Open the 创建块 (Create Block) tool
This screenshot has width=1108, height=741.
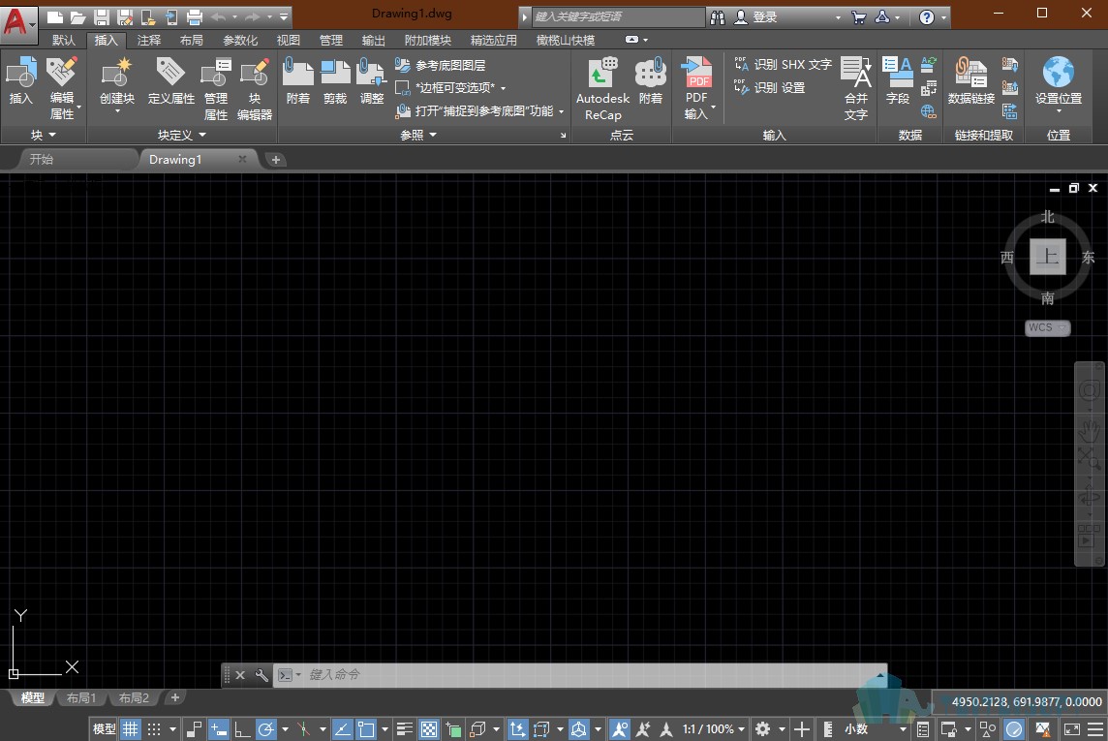click(x=116, y=73)
